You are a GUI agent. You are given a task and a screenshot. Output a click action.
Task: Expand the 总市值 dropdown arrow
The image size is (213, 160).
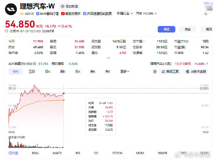coord(144,41)
